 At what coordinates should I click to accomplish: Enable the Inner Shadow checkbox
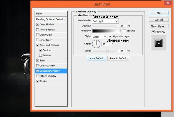[x=37, y=30]
